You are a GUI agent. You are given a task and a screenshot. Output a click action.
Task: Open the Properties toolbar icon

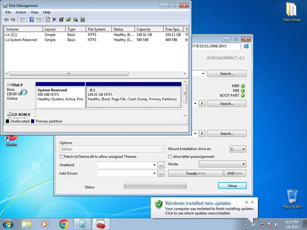pyautogui.click(x=61, y=19)
